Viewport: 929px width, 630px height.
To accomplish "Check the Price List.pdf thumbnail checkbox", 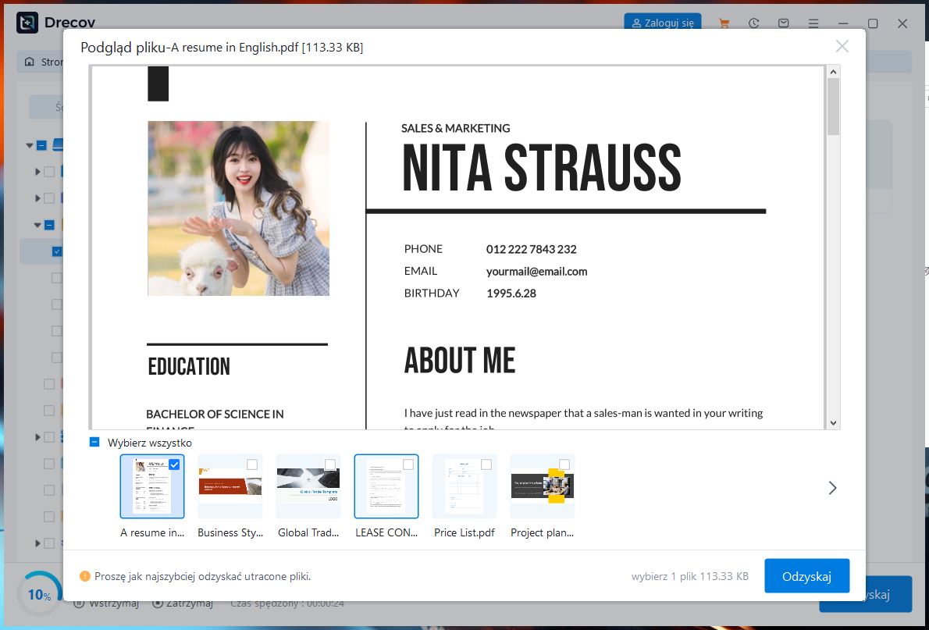I will 486,464.
